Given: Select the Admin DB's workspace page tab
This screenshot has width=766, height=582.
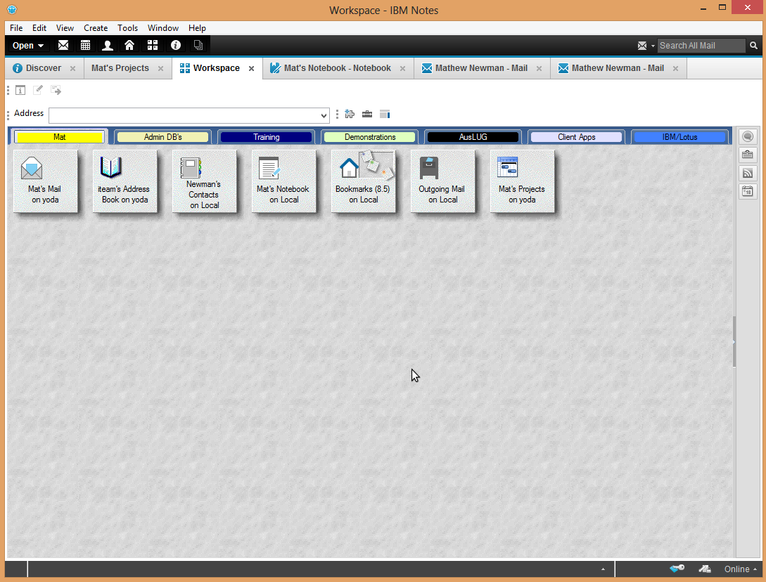Looking at the screenshot, I should [x=162, y=137].
